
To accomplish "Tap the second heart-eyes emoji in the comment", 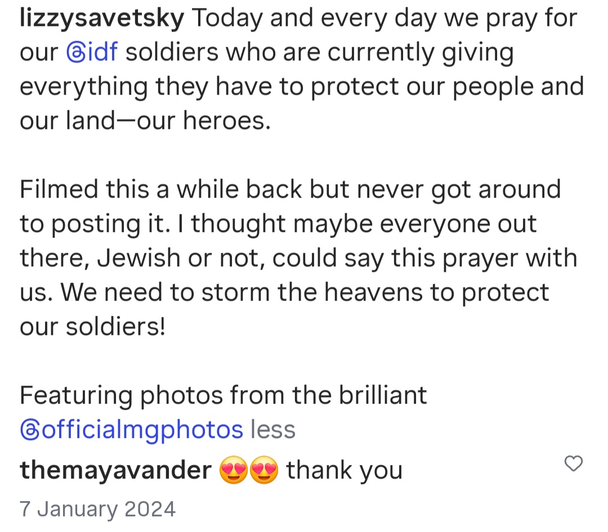I will pyautogui.click(x=264, y=470).
